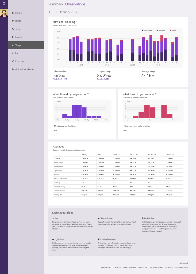Click the user profile avatar
Screen dimensions: 196x274
click(4, 13)
